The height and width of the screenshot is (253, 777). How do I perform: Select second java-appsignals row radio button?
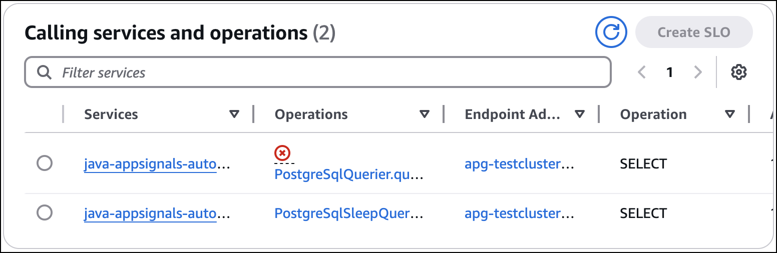click(45, 213)
